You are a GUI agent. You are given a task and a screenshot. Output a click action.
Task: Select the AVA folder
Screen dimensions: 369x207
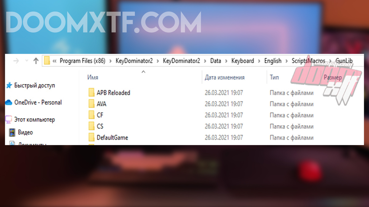[101, 104]
